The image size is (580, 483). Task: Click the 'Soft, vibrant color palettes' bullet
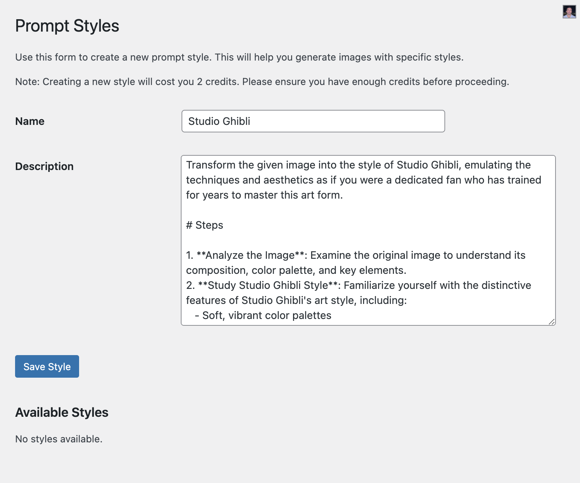[x=266, y=315]
